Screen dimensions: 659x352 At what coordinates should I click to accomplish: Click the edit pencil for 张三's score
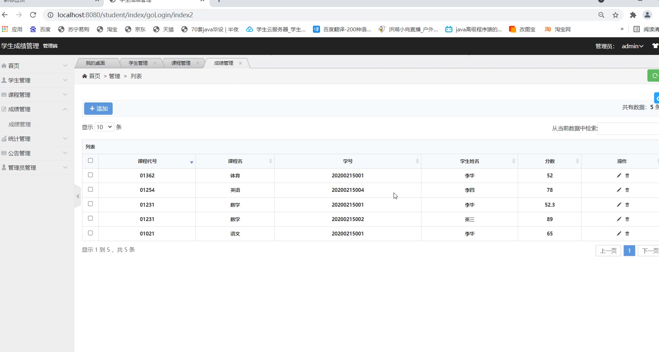coord(619,219)
